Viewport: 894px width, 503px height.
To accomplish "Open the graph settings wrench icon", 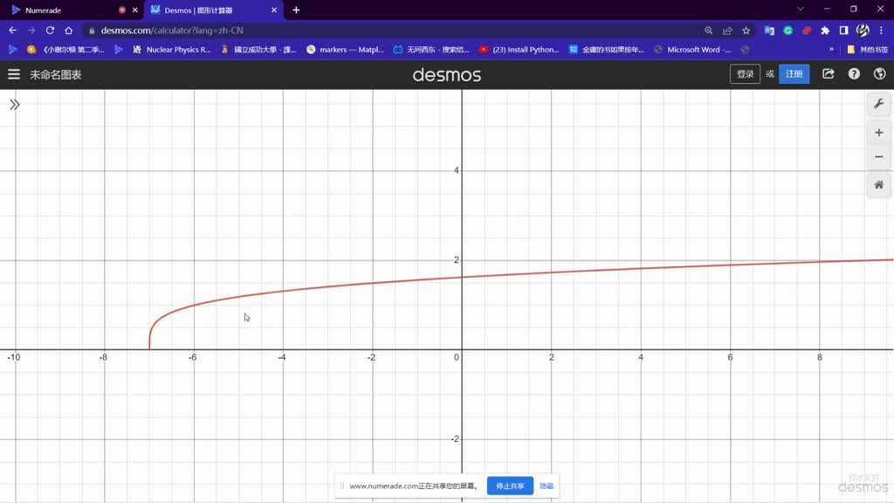I will pos(878,104).
